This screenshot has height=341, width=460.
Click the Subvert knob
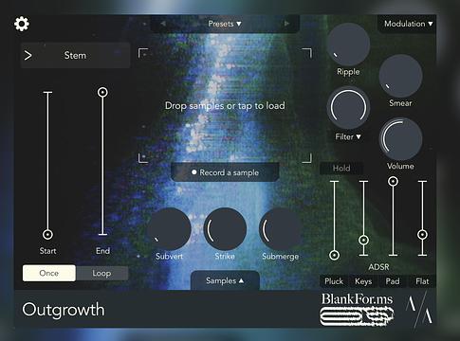click(x=170, y=229)
